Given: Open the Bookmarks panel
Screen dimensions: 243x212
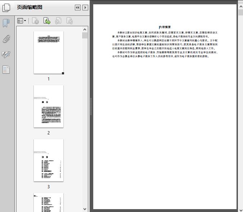Looking at the screenshot, I should [6, 23].
